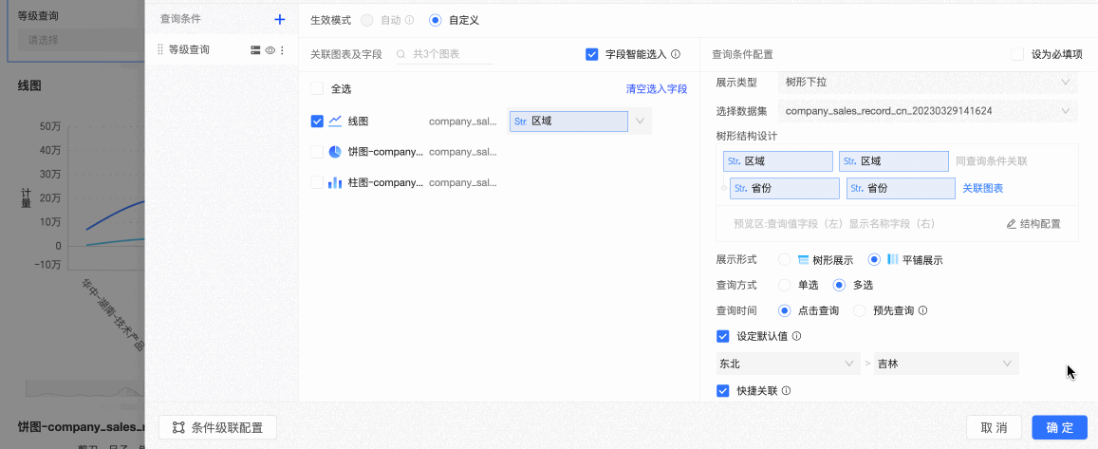1098x449 pixels.
Task: Uncheck the 线图 chart checkbox
Action: coord(317,122)
